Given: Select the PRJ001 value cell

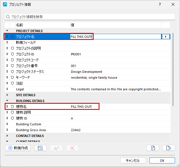Looking at the screenshot, I should tap(76, 54).
